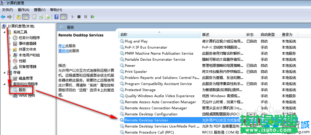Click the Export List toolbar icon
The height and width of the screenshot is (135, 311).
click(48, 17)
